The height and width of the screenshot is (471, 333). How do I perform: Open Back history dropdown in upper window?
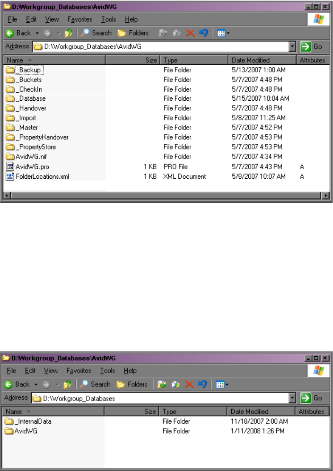(37, 33)
